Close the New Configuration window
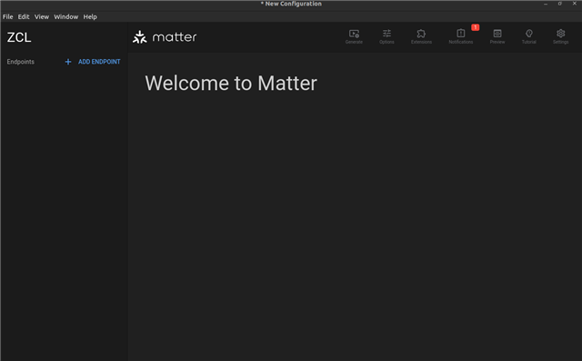Viewport: 582px width, 361px height. point(574,4)
